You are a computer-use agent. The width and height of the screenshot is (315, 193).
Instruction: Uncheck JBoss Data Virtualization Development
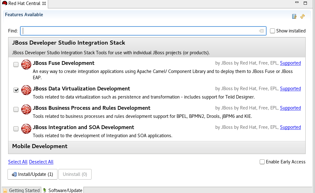click(16, 90)
